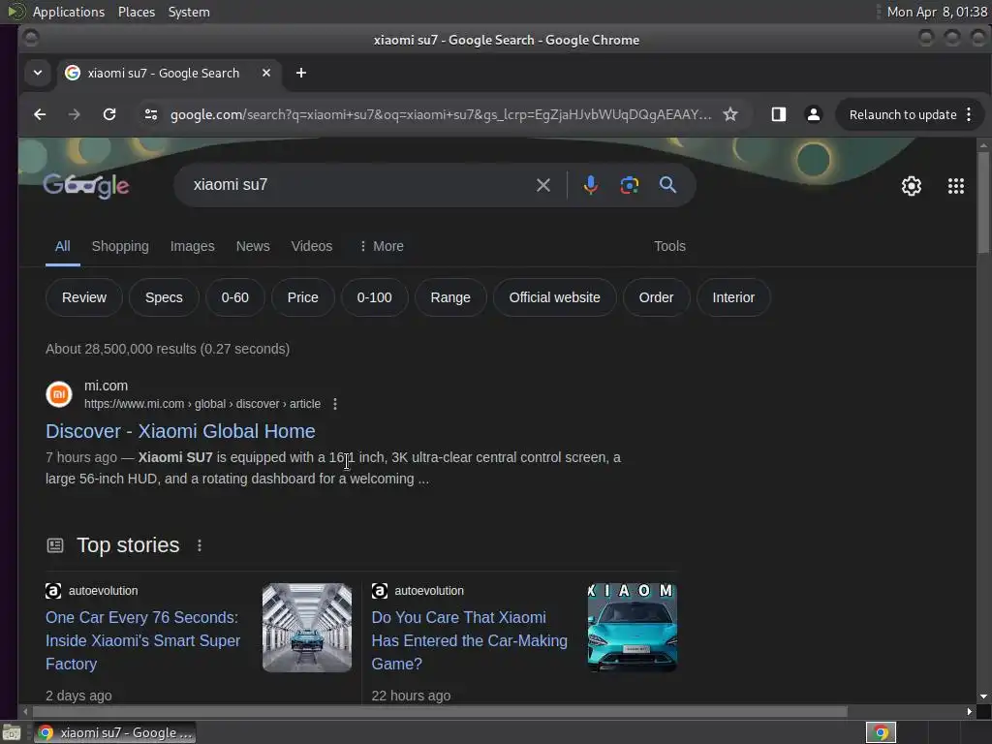This screenshot has width=992, height=744.
Task: Open Google quick settings gear
Action: (x=911, y=186)
